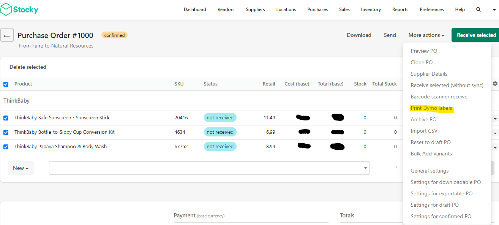Choose Reset to draft PO
The height and width of the screenshot is (225, 499).
click(431, 142)
